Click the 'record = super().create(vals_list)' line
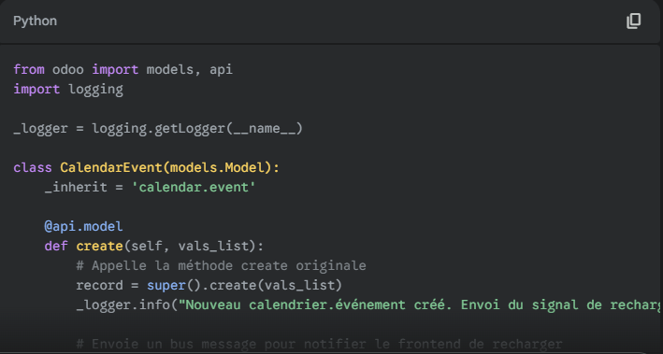The width and height of the screenshot is (663, 354). point(209,285)
